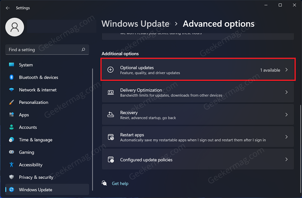Expand Optional updates via its chevron
Viewport: 302px width, 198px height.
pos(287,70)
